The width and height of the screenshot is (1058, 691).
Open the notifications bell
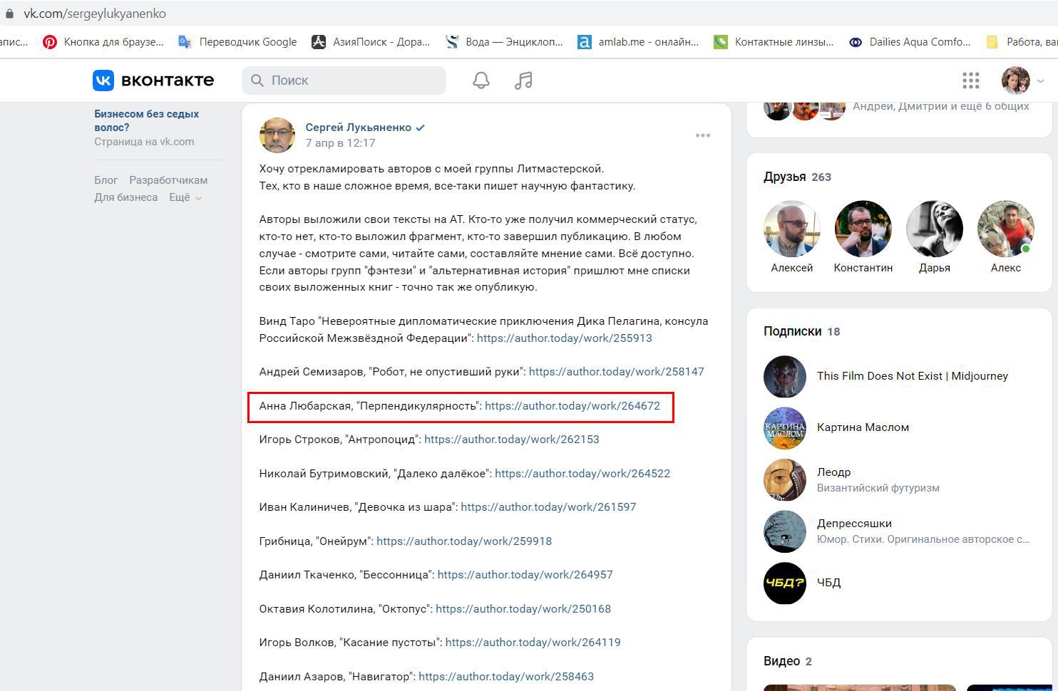(481, 80)
